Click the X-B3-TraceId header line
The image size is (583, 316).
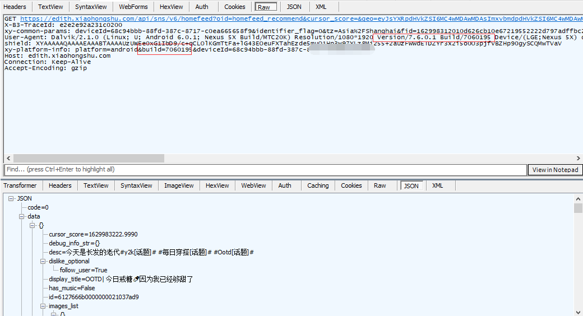[63, 25]
